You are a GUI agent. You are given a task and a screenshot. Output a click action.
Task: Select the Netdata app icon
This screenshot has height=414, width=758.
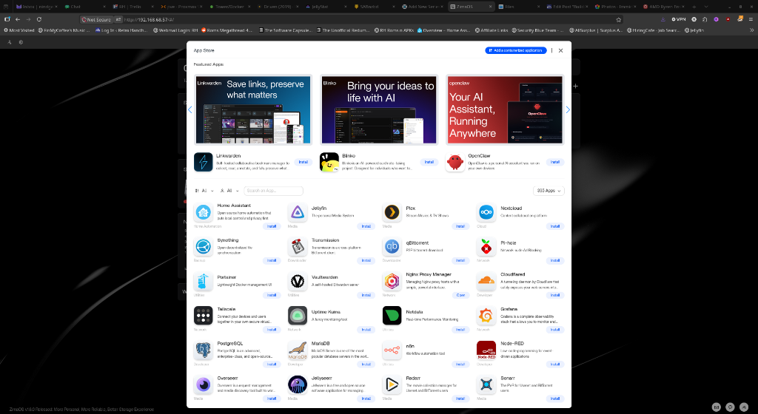(392, 316)
